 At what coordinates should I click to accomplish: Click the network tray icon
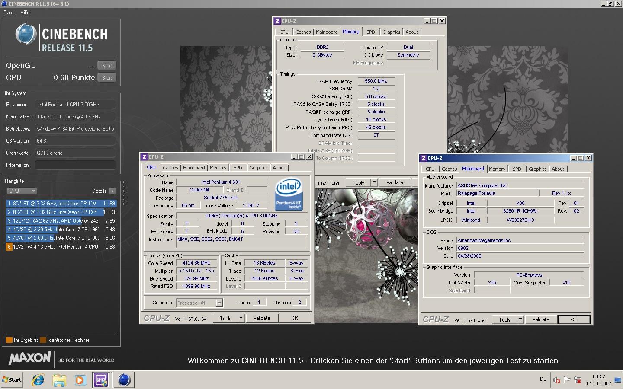coord(577,380)
